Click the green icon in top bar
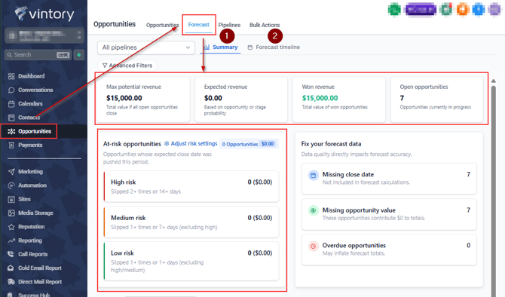Viewport: 505px width, 297px height. [x=394, y=9]
